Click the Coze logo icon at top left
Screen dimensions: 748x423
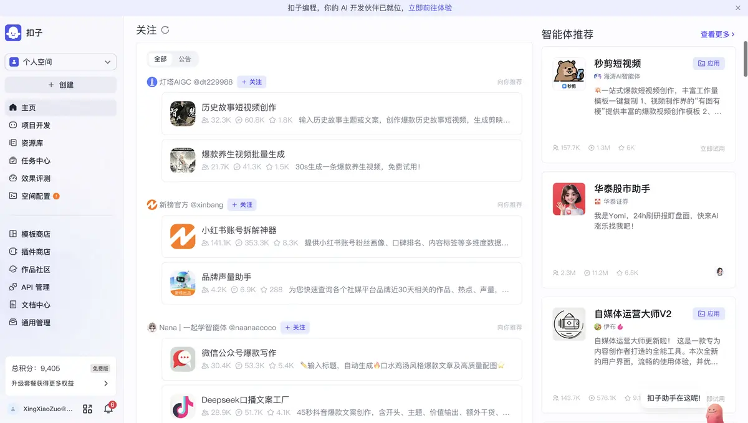[x=13, y=32]
